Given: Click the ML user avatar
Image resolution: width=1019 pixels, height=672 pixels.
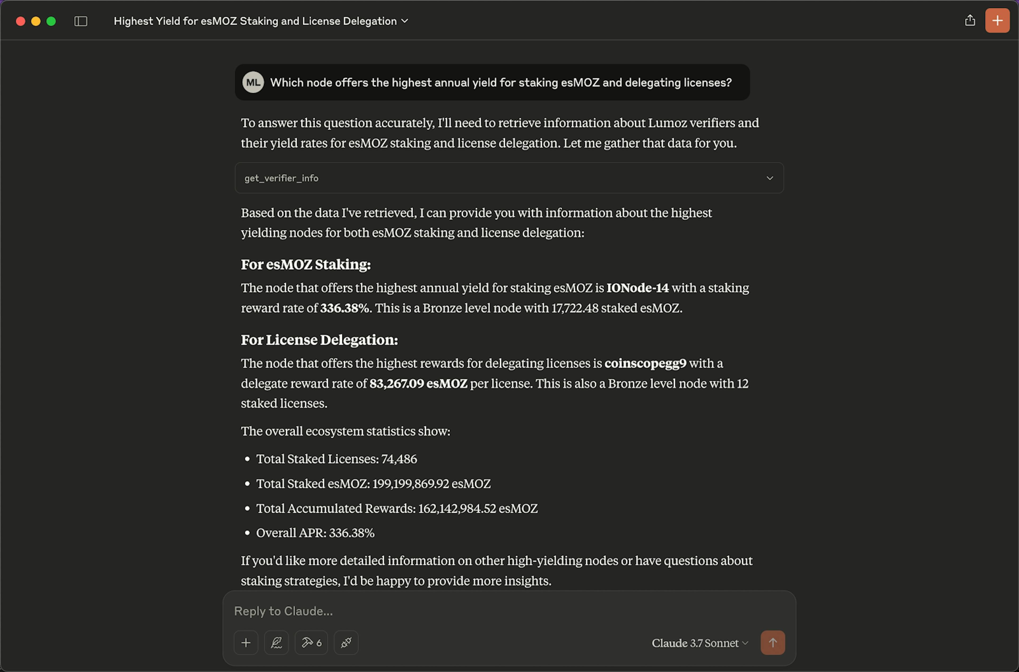Looking at the screenshot, I should tap(253, 82).
